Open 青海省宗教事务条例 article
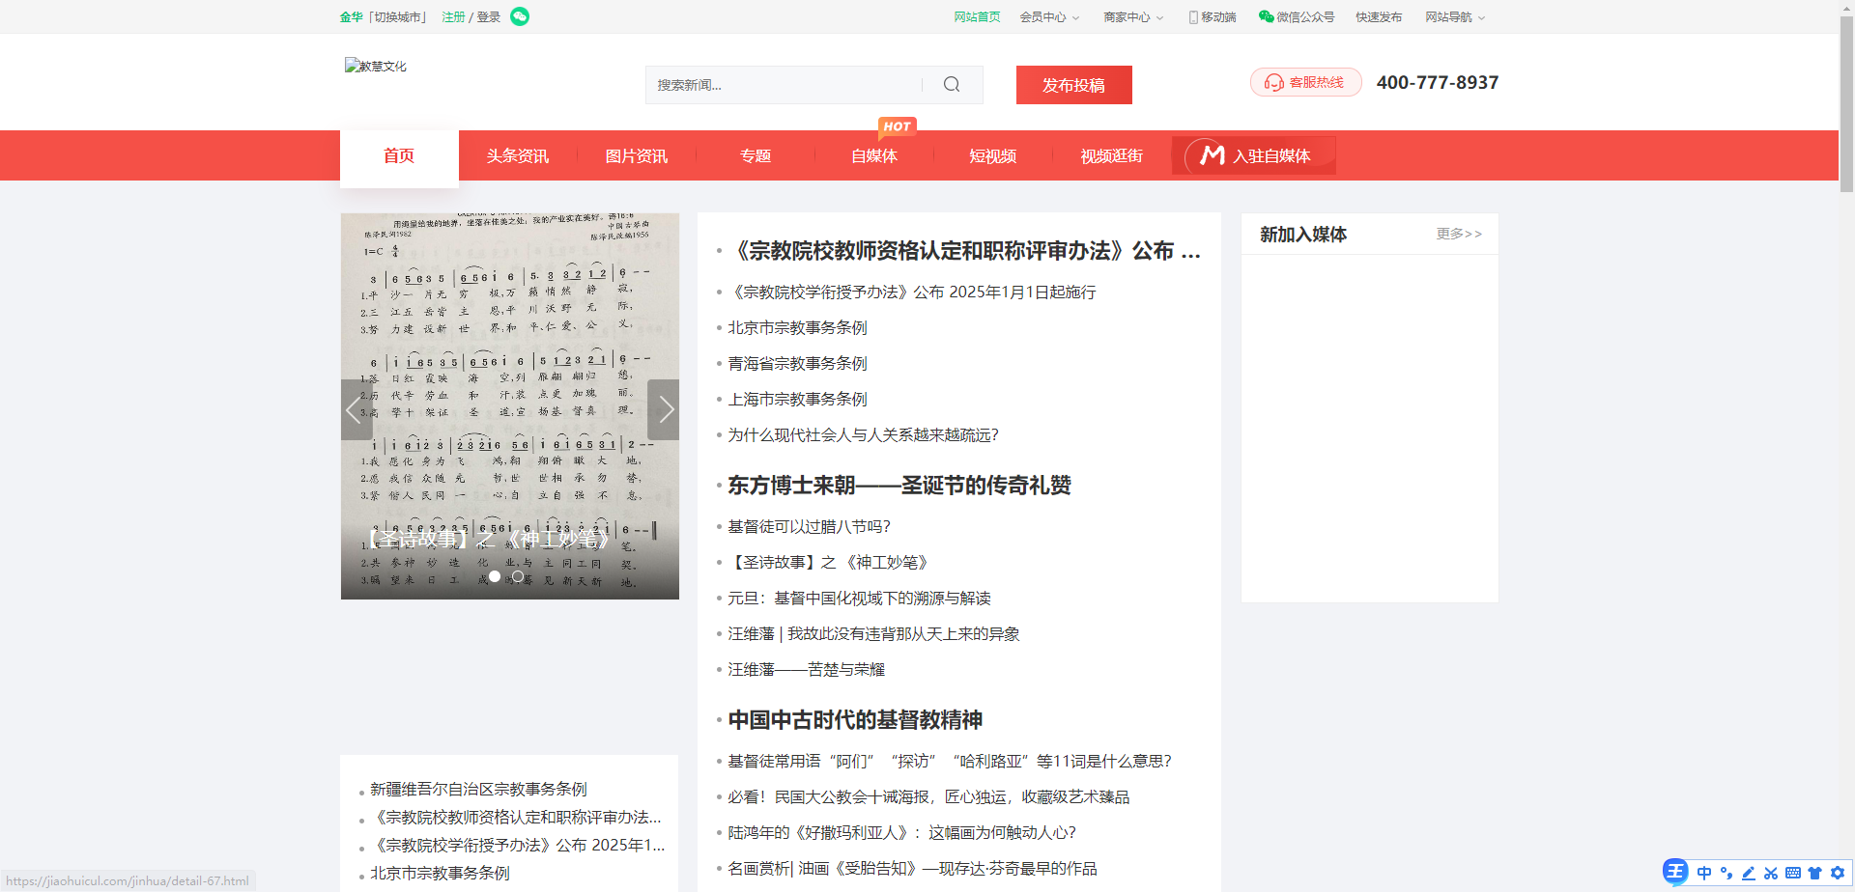Viewport: 1855px width, 892px height. 798,363
